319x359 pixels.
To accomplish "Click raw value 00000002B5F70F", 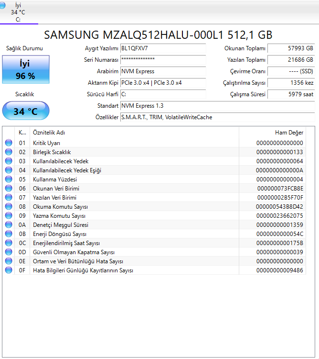I will tap(280, 198).
